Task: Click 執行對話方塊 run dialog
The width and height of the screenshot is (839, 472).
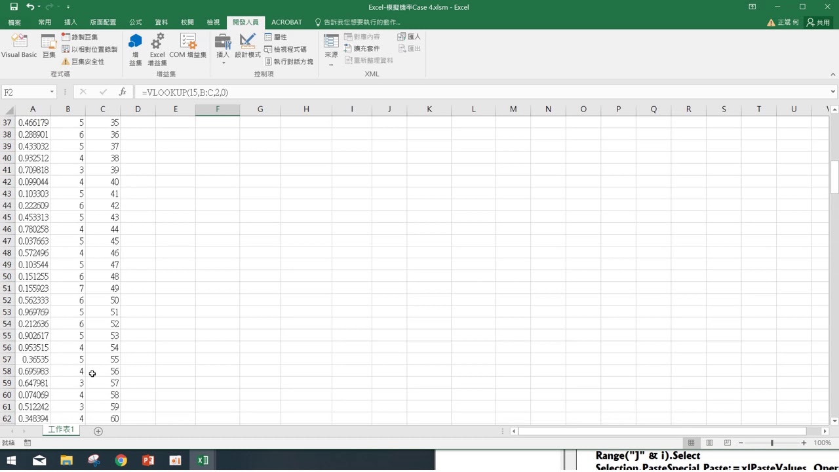Action: [288, 62]
